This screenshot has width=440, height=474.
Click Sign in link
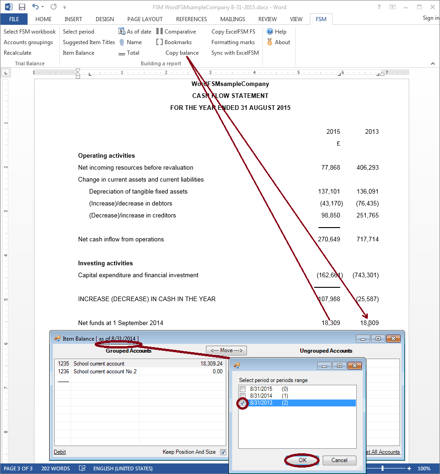(x=431, y=18)
